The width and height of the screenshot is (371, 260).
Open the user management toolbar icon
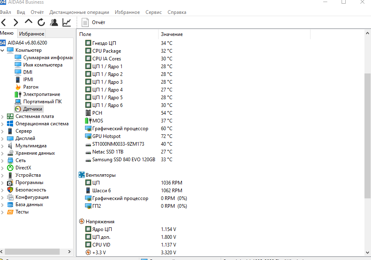click(x=54, y=22)
